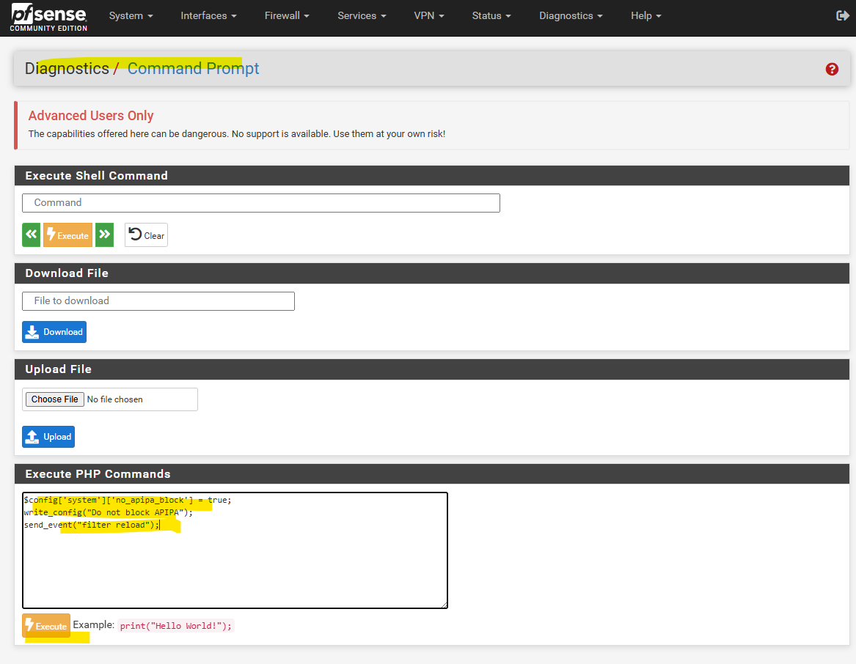Click Choose File to pick upload
The image size is (856, 664).
54,399
